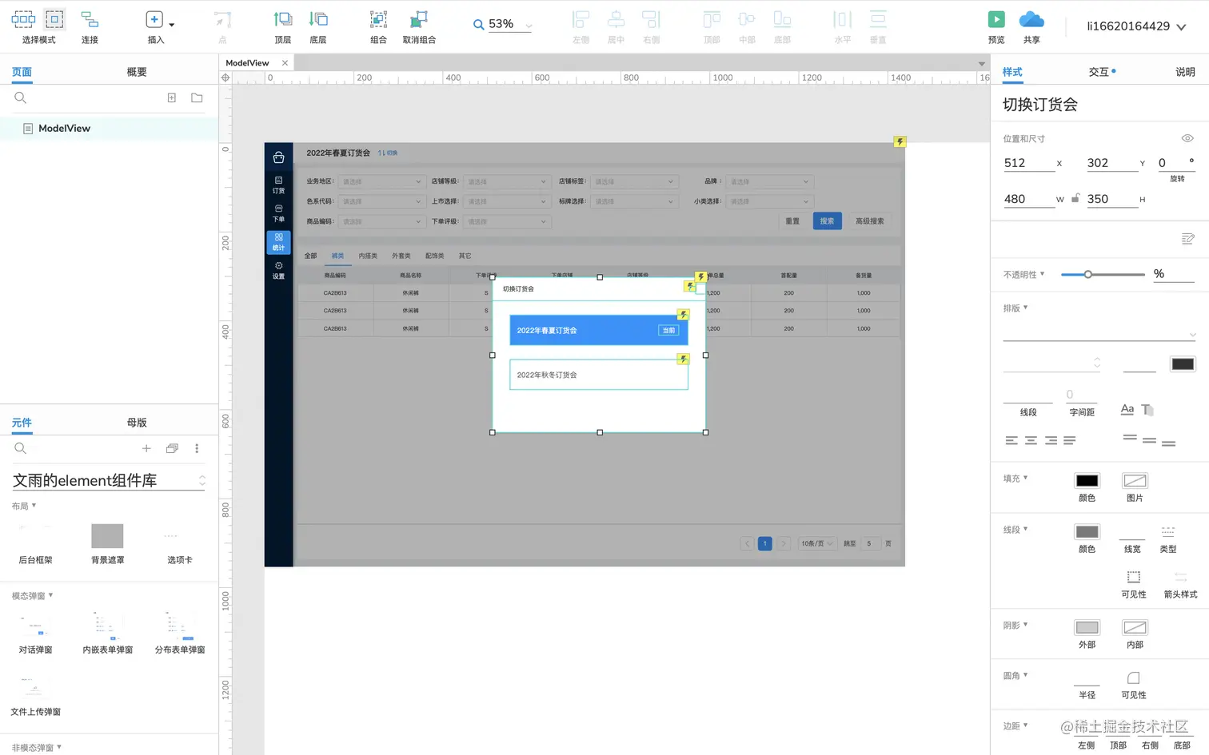Click the add page icon
Viewport: 1209px width, 755px height.
[171, 97]
